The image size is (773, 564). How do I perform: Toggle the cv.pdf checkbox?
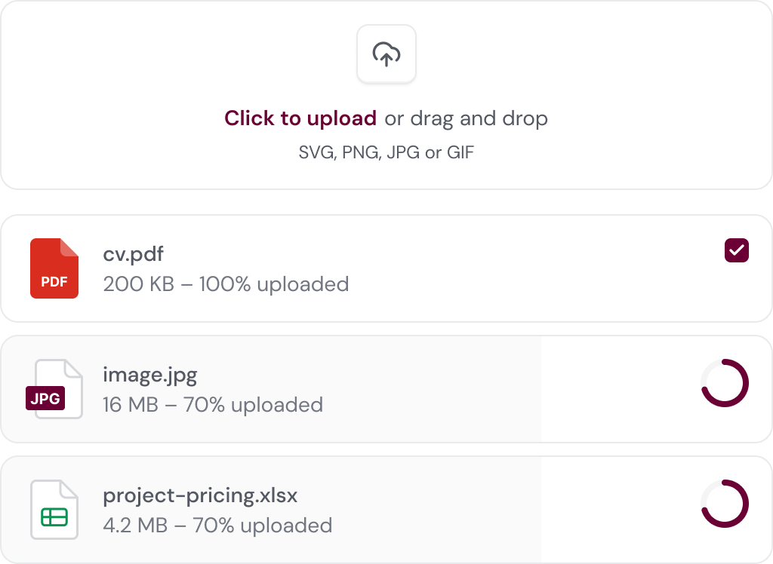736,250
